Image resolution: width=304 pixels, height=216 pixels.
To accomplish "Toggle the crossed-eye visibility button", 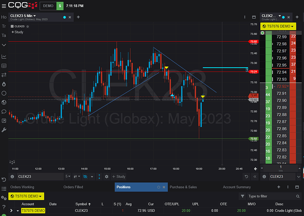I will 85,177.
